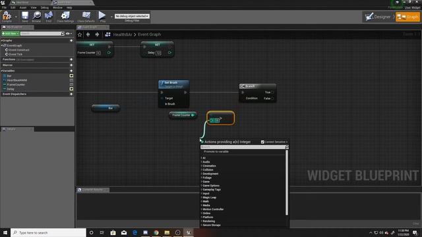Collapse the Graphs section

pyautogui.click(x=1, y=41)
